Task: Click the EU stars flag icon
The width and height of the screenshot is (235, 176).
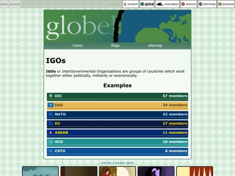Action: pos(50,123)
